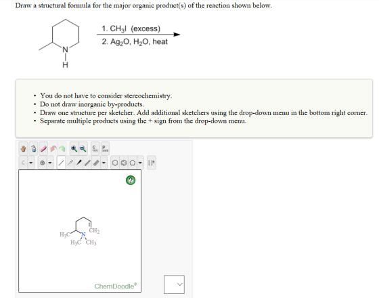This screenshot has height=298, width=379.
Task: Insert a benzene ring
Action: pos(123,163)
